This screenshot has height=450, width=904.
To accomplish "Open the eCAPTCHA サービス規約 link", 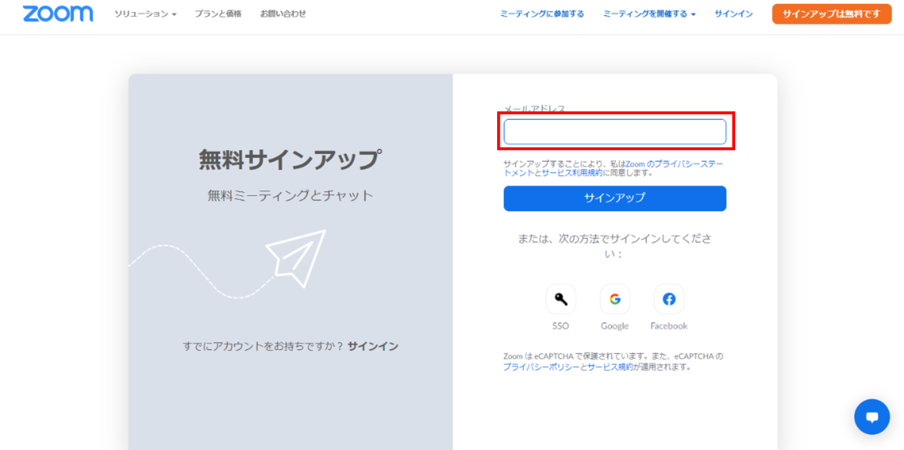I will point(610,367).
